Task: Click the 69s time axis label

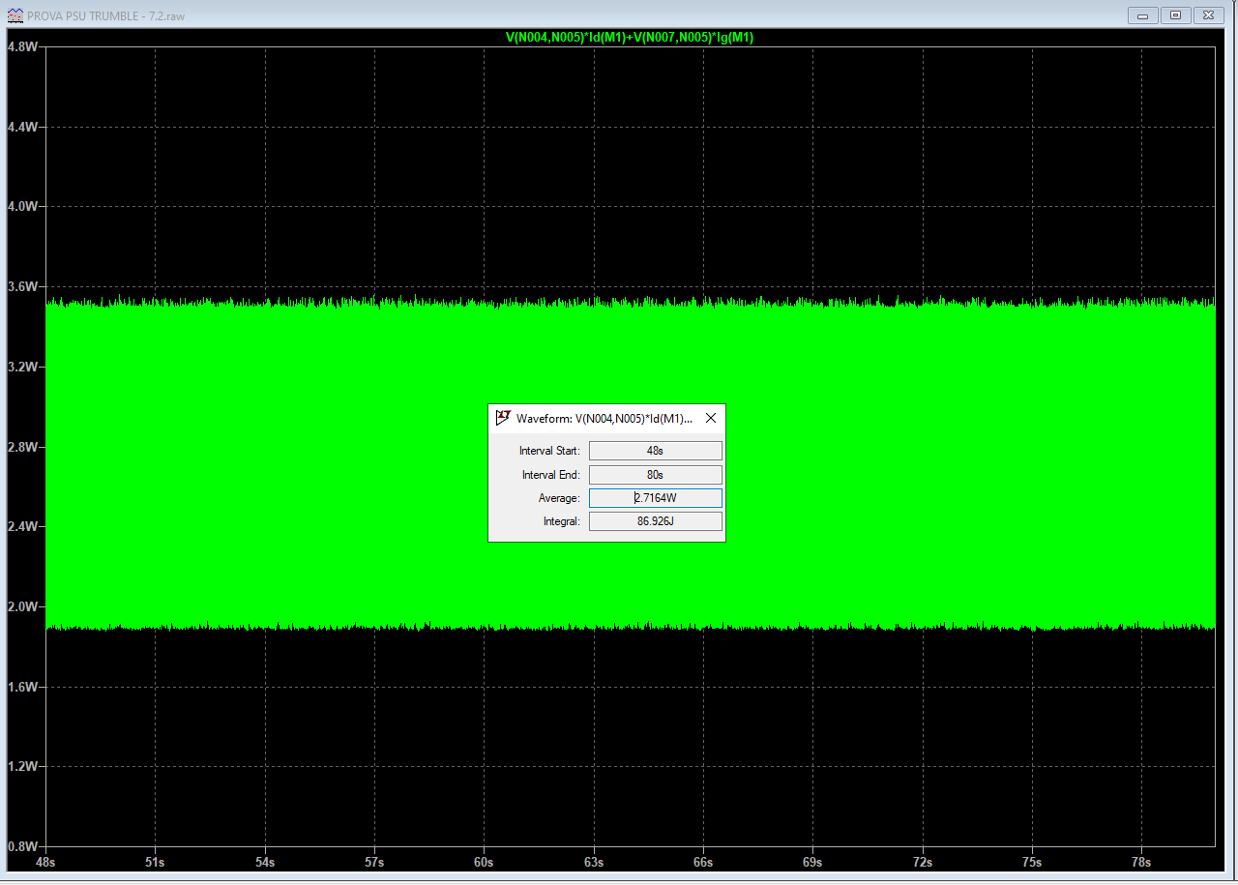Action: [x=812, y=862]
